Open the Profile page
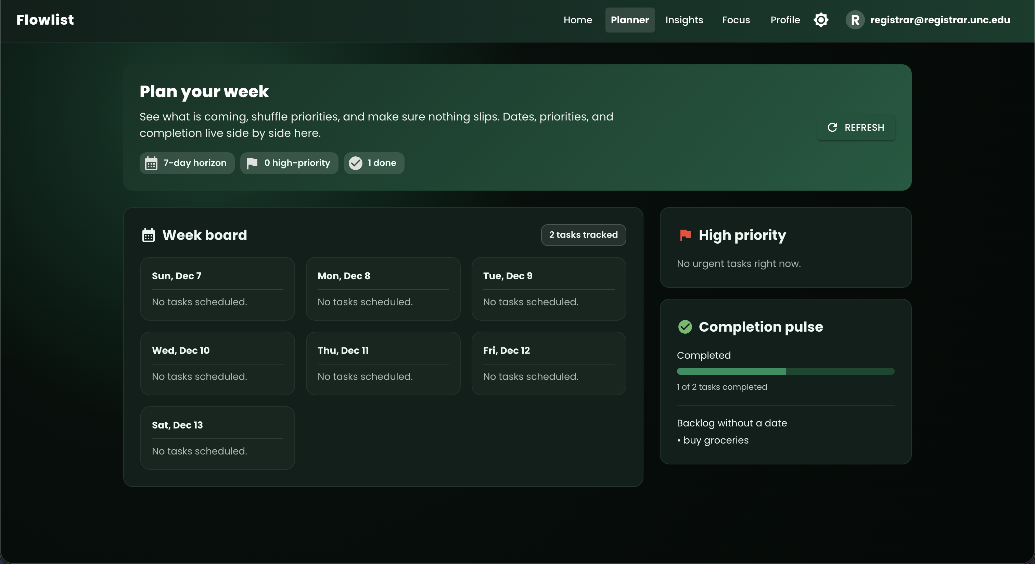 pyautogui.click(x=785, y=20)
